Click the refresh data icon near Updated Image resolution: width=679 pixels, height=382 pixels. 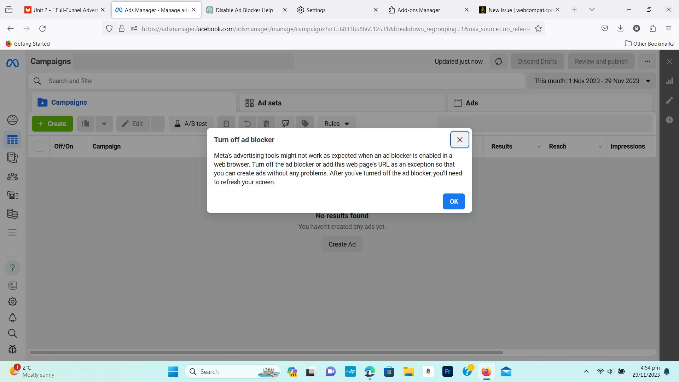tap(499, 62)
